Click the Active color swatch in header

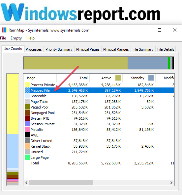pyautogui.click(x=118, y=78)
